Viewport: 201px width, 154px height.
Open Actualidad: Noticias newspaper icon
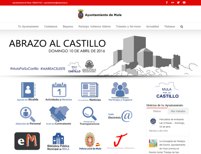(90, 92)
